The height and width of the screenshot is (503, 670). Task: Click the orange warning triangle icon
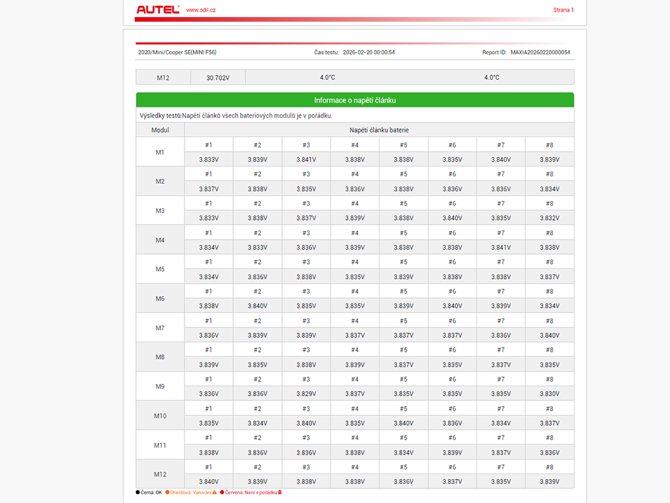(x=215, y=492)
